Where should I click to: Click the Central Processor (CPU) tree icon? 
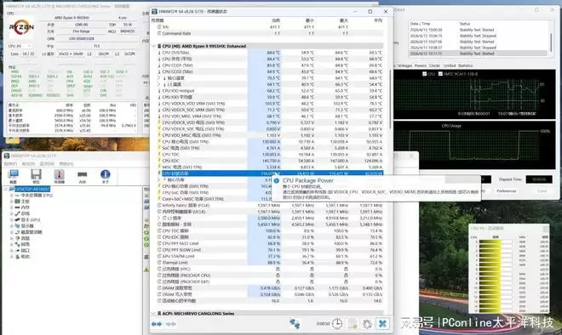[17, 196]
